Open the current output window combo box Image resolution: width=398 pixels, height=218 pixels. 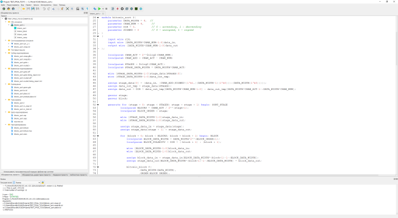pyautogui.click(x=27, y=183)
